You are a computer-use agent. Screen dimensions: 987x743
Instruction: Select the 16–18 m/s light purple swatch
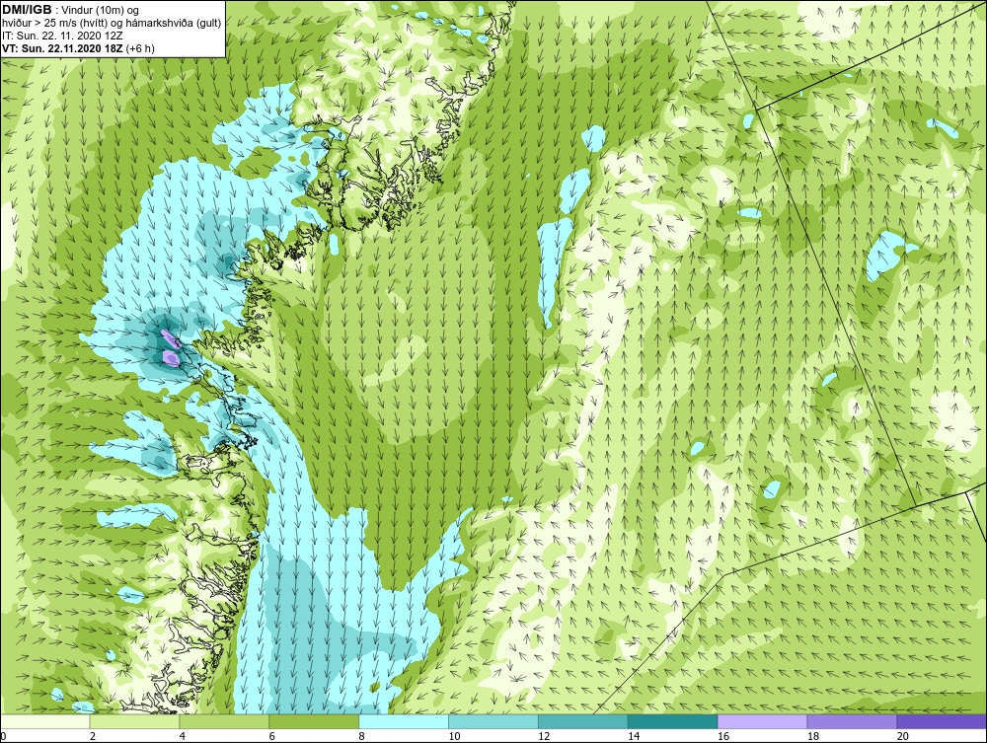coord(762,721)
